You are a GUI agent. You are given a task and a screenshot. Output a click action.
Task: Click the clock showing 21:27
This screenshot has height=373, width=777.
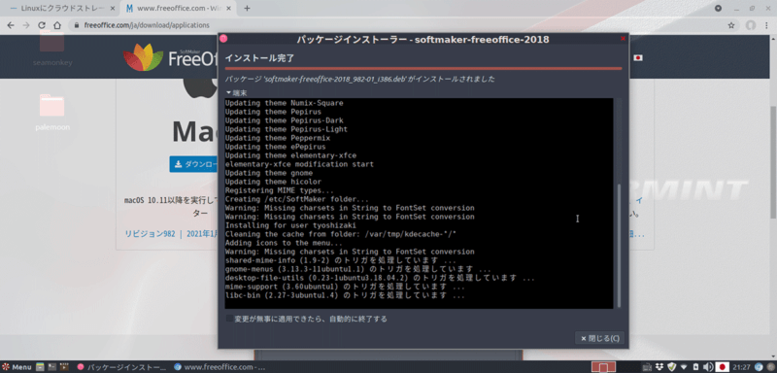point(741,367)
